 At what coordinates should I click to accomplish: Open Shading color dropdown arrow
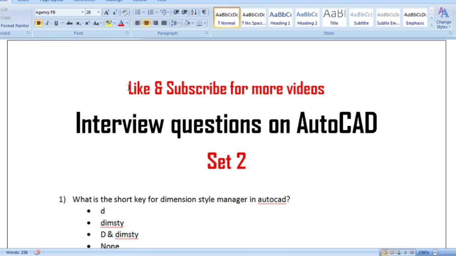[193, 23]
